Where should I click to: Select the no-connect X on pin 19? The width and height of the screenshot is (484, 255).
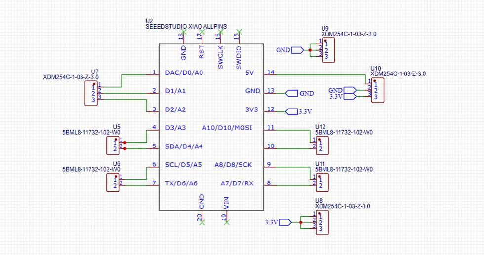tap(227, 222)
